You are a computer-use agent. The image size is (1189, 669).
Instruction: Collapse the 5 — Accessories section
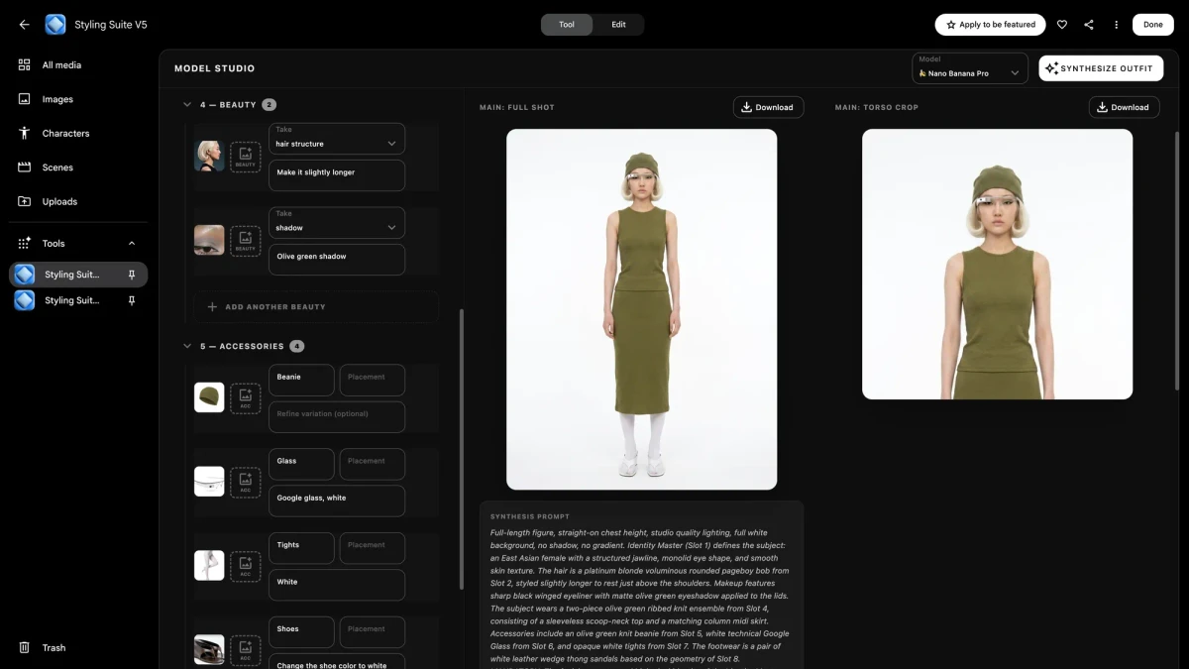pyautogui.click(x=187, y=346)
